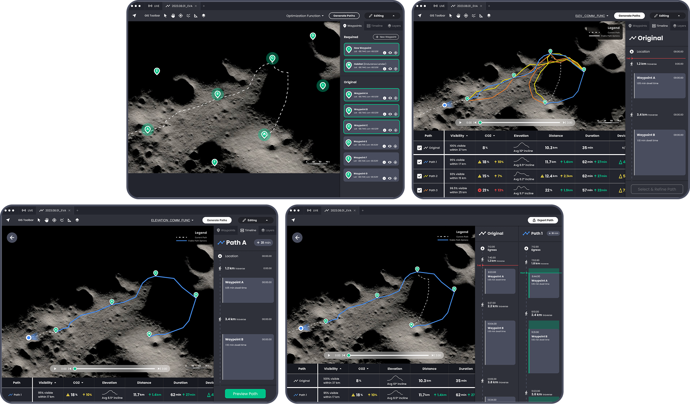
Task: Center the map on Waypoint B using its target icon
Action: tap(396, 114)
